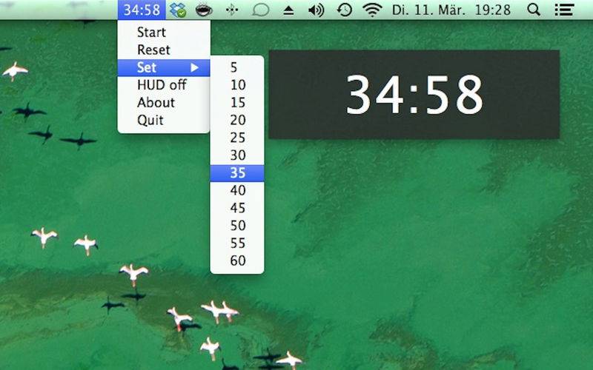Click the date and time display

(451, 10)
